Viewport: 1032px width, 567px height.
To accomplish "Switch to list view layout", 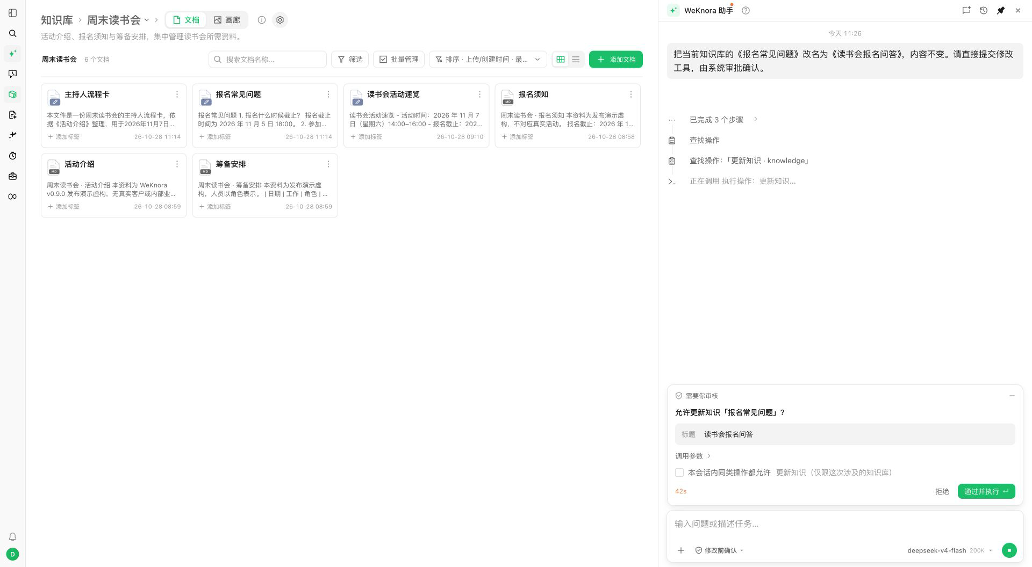I will coord(576,60).
